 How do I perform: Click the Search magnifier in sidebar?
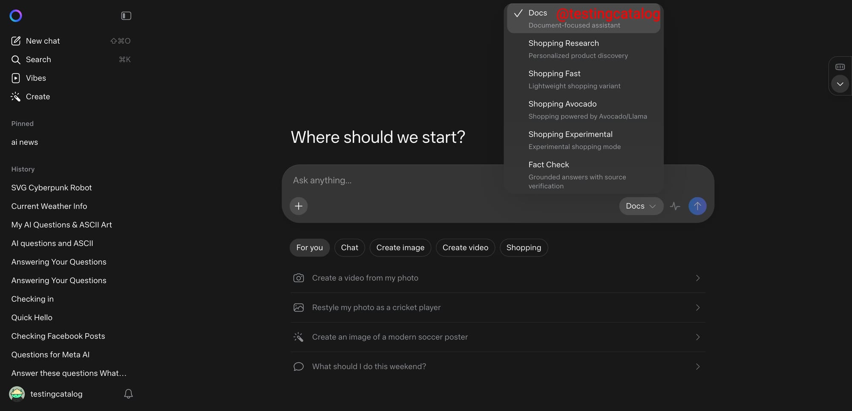coord(16,60)
